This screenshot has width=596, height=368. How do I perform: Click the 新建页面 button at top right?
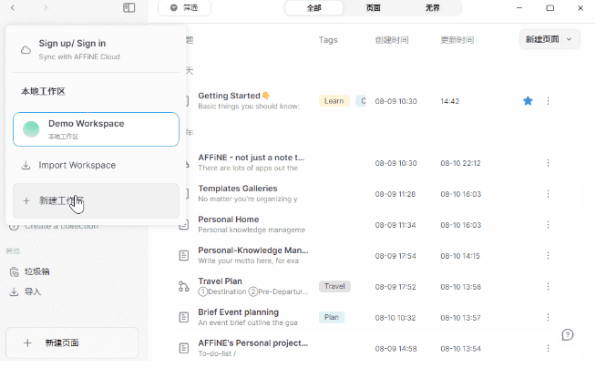pyautogui.click(x=542, y=39)
